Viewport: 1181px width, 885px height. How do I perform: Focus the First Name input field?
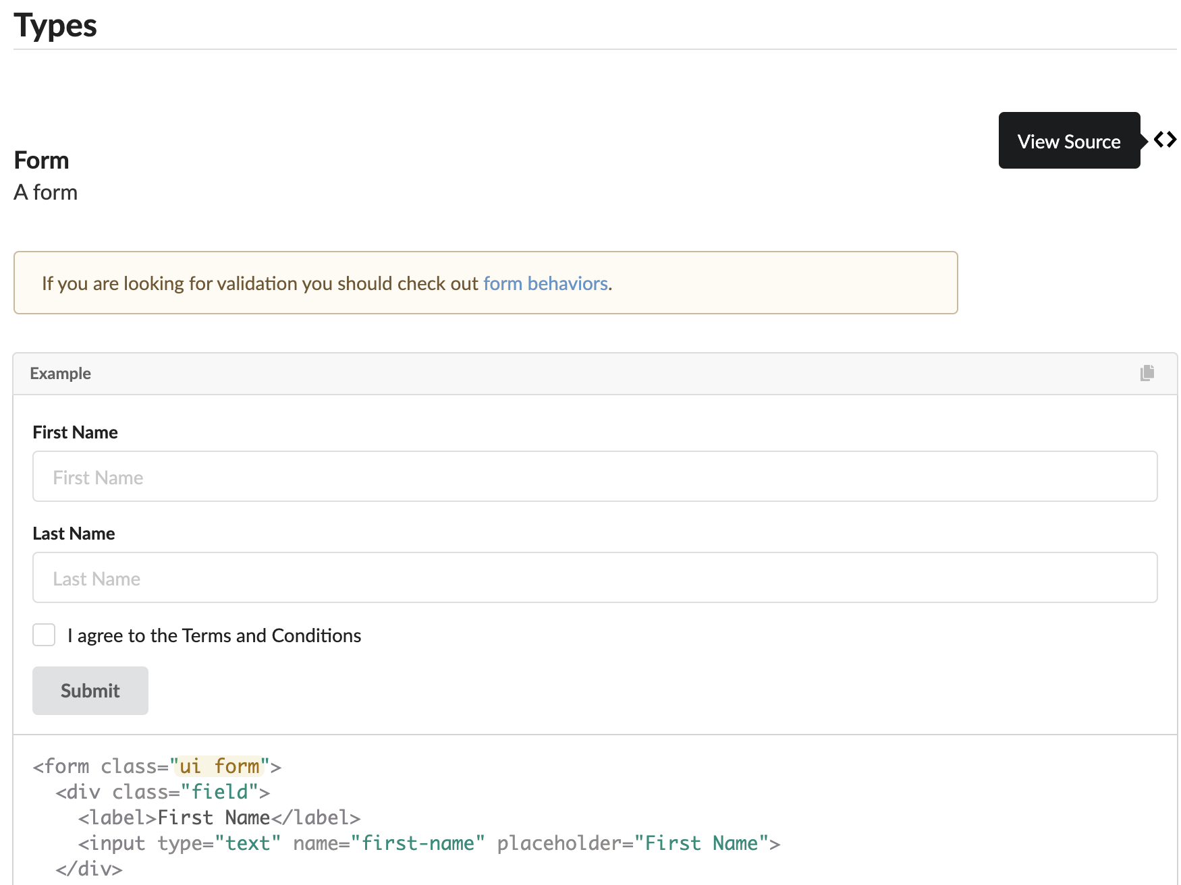[x=595, y=476]
